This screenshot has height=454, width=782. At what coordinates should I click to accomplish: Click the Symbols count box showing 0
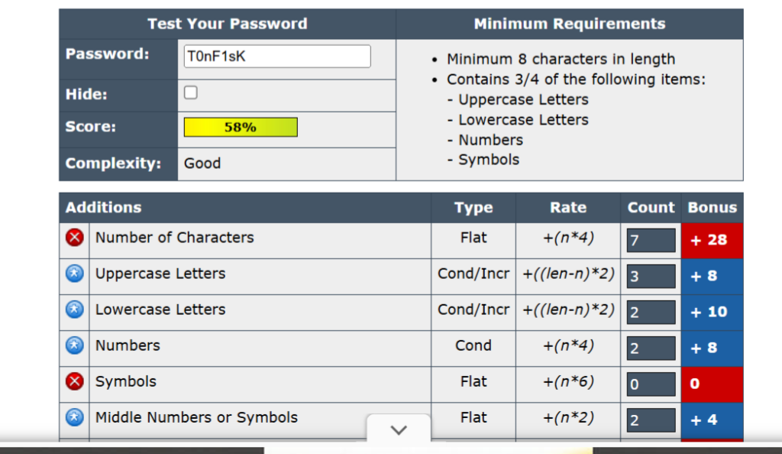[651, 384]
